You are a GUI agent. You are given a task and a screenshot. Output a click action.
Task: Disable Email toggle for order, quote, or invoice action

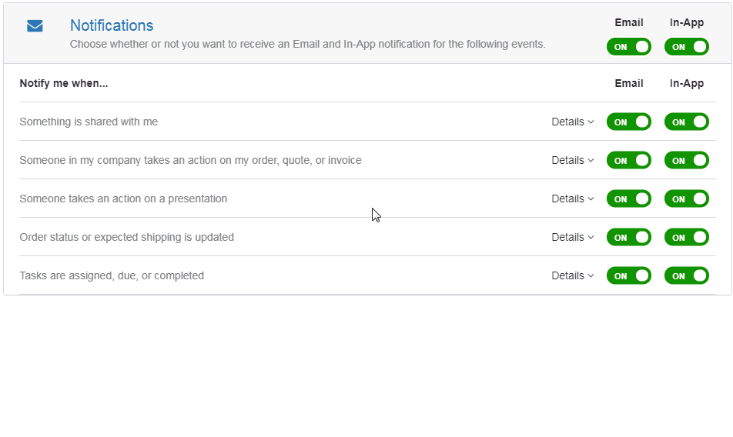629,160
